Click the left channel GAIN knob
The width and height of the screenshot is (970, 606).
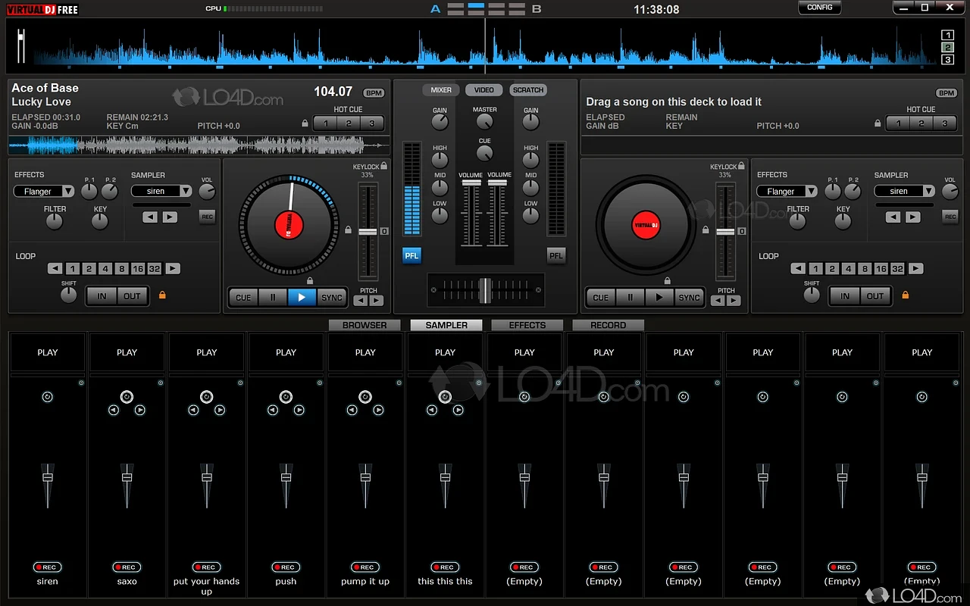coord(440,123)
